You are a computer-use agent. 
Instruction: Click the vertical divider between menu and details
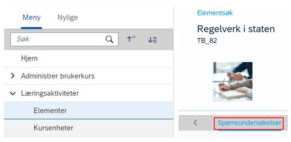[174, 72]
